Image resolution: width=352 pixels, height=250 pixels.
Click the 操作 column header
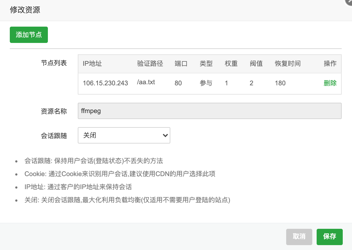click(x=330, y=64)
